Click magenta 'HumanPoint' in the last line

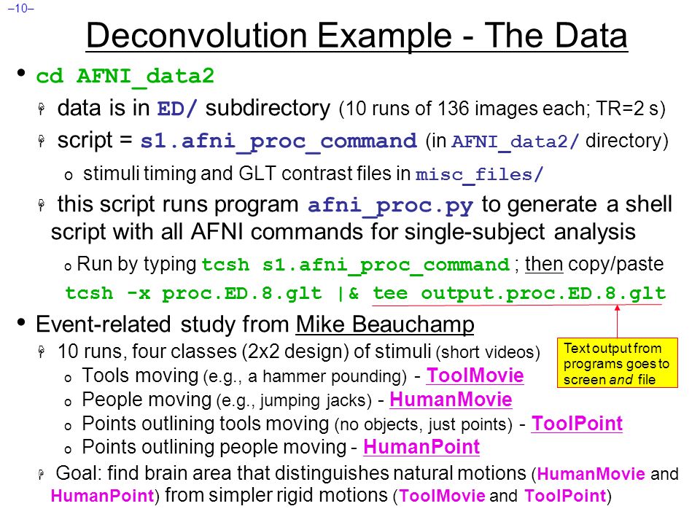coord(102,496)
